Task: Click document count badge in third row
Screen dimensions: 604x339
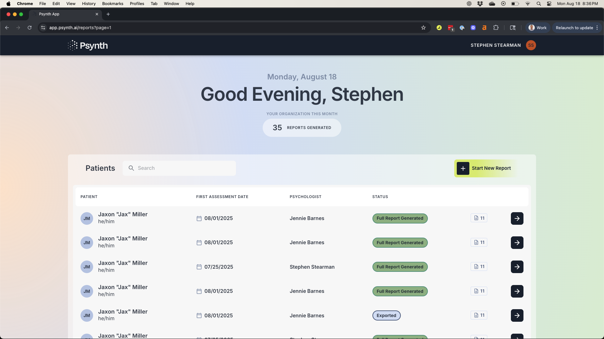Action: coord(479,267)
